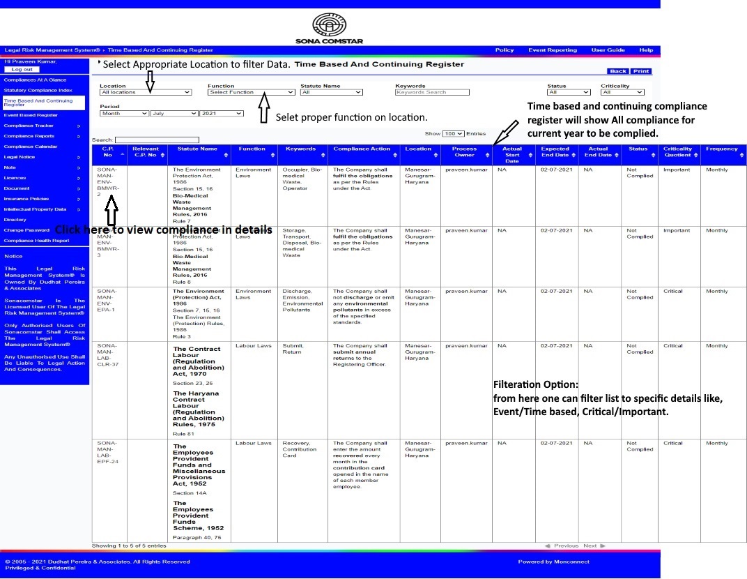Go to Next page of entries
Viewport: 747px width, 579px height.
594,546
